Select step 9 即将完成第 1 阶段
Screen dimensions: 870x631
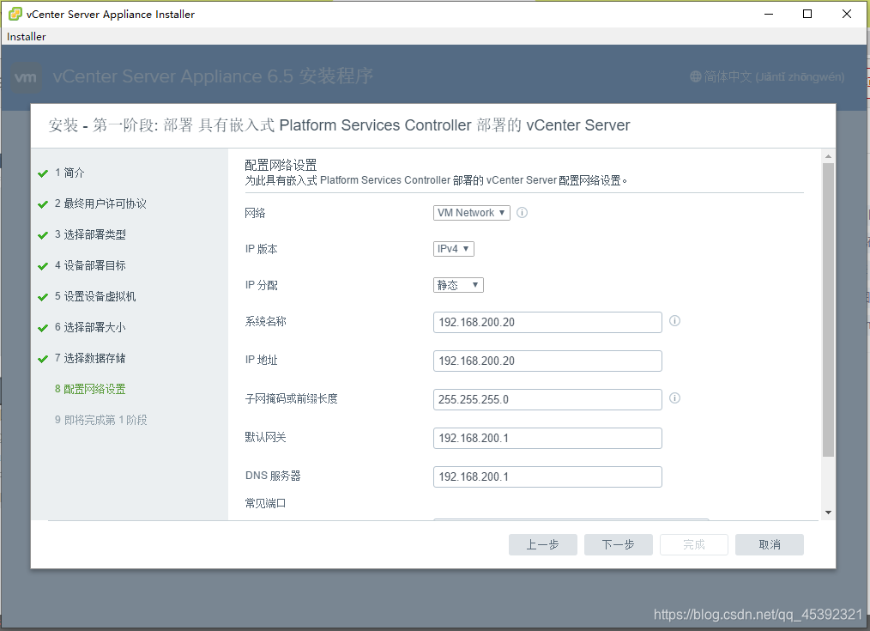click(100, 420)
